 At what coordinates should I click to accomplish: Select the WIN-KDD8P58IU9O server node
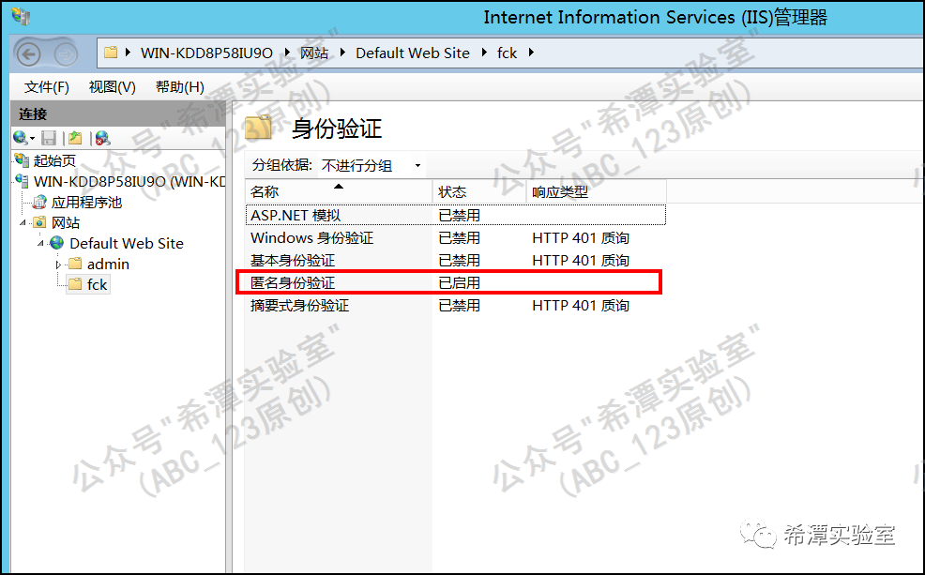click(x=129, y=181)
